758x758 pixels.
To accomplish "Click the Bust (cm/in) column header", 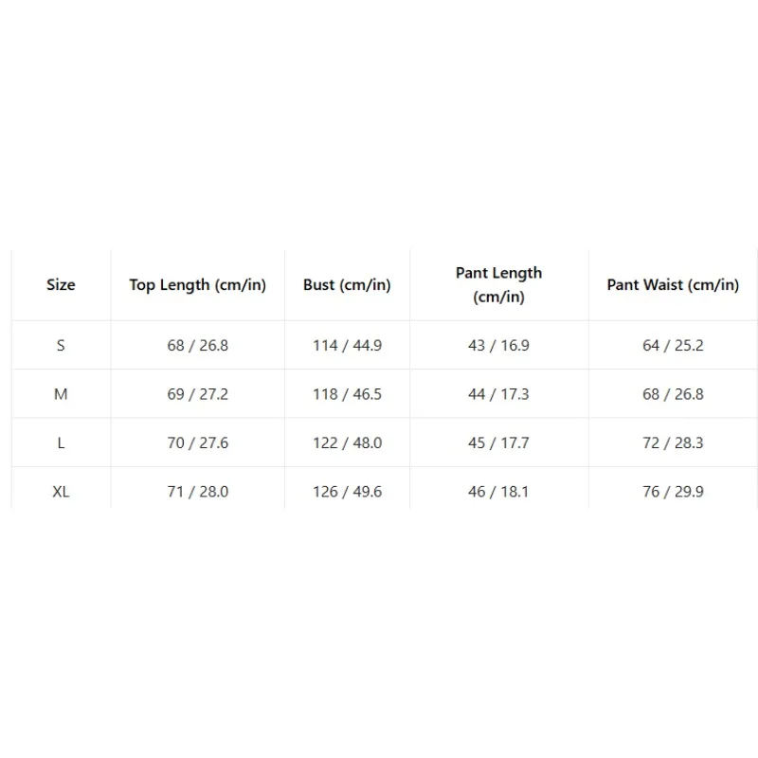I will point(347,285).
